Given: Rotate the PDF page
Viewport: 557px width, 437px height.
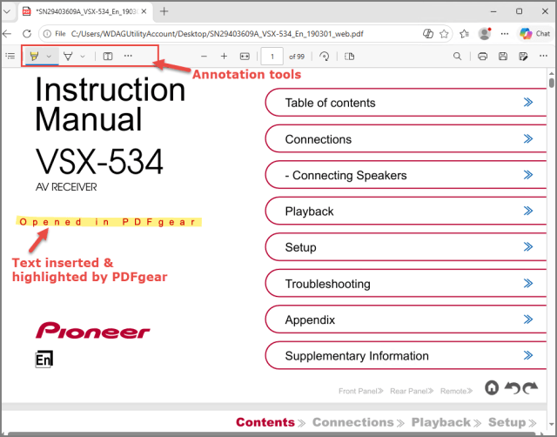Looking at the screenshot, I should tap(324, 56).
